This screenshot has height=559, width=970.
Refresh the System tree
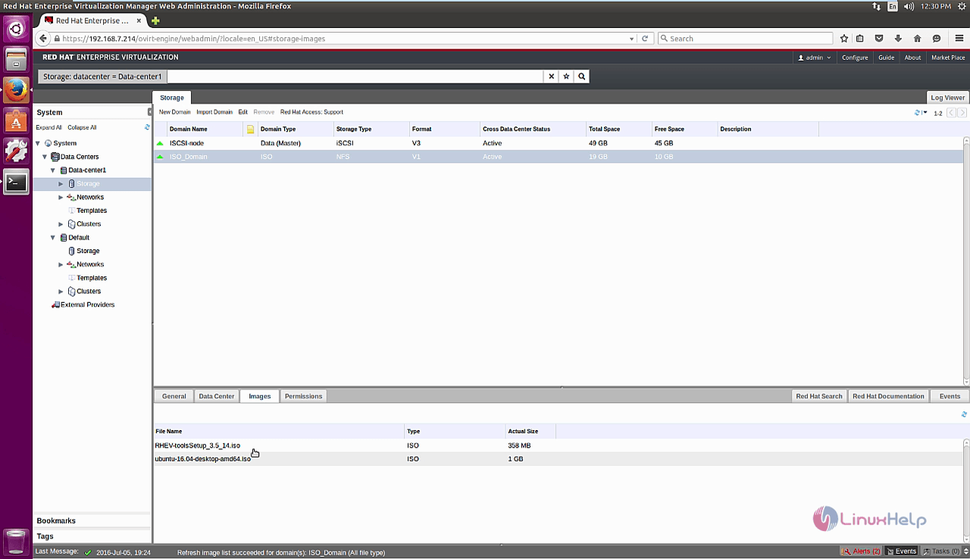pos(148,127)
